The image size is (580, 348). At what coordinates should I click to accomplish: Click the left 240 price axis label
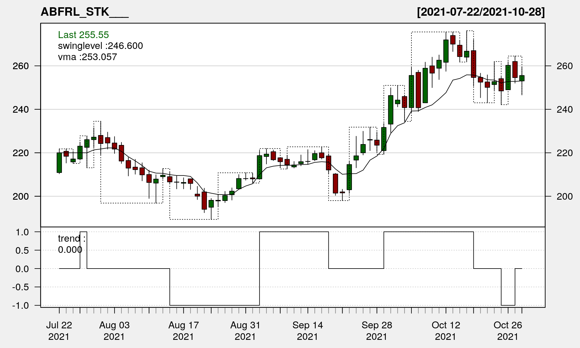21,109
